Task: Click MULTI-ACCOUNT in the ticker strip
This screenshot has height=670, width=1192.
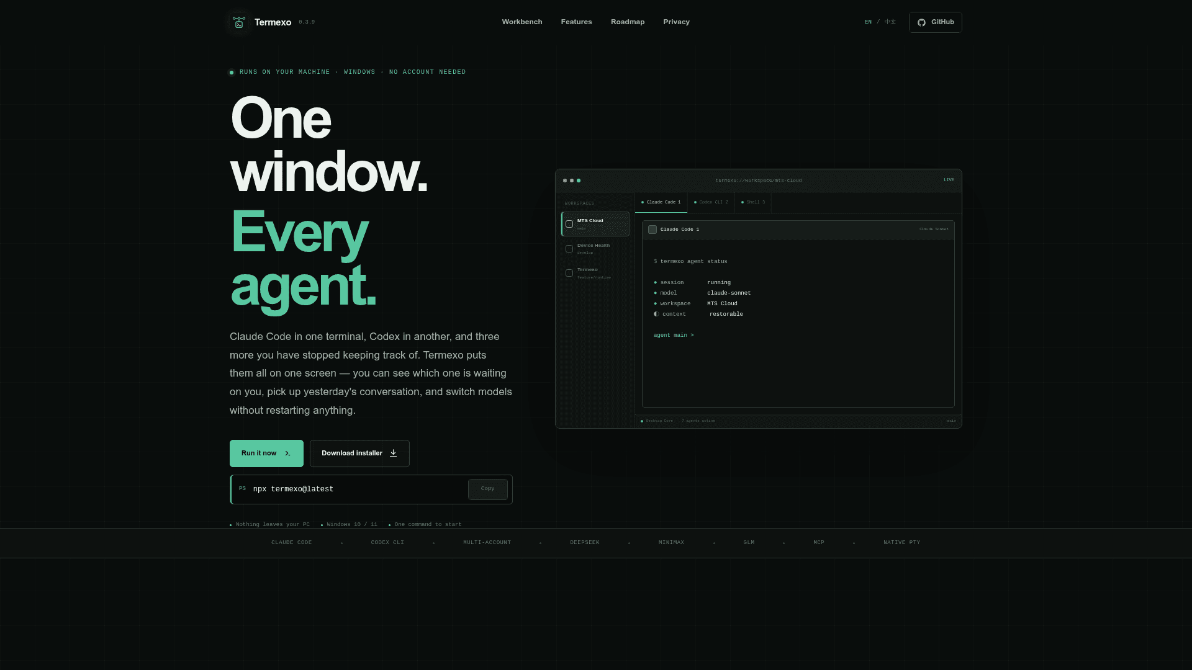Action: pyautogui.click(x=487, y=543)
